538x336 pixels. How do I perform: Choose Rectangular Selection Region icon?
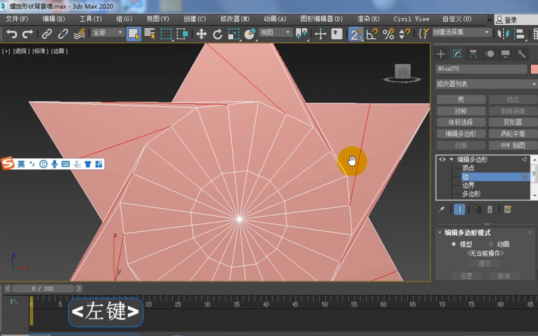point(166,34)
